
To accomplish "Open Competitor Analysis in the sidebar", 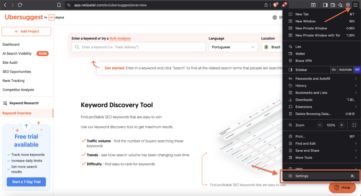I will (18, 90).
